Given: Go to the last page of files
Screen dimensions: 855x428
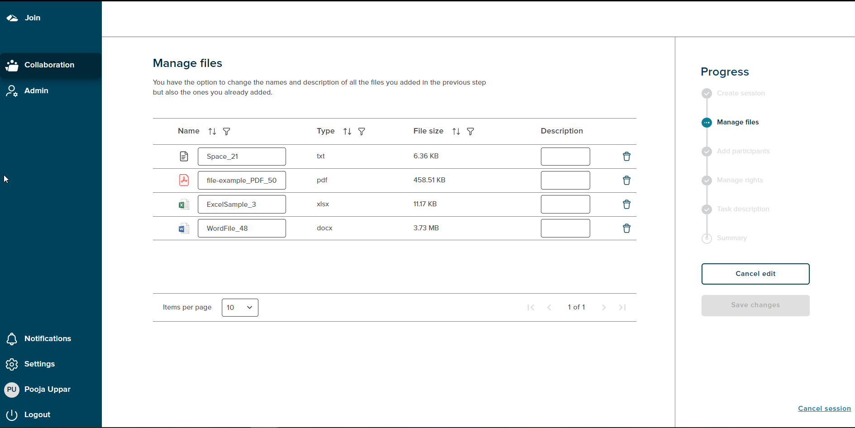Looking at the screenshot, I should (622, 308).
